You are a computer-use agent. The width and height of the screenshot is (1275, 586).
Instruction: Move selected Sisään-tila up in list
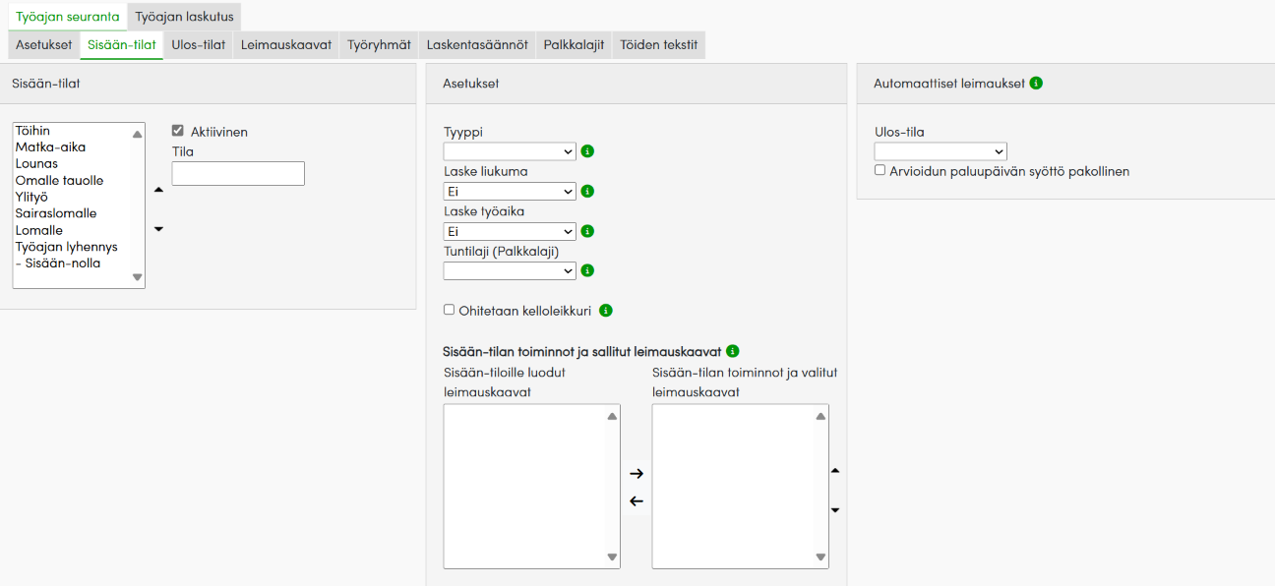coord(159,190)
